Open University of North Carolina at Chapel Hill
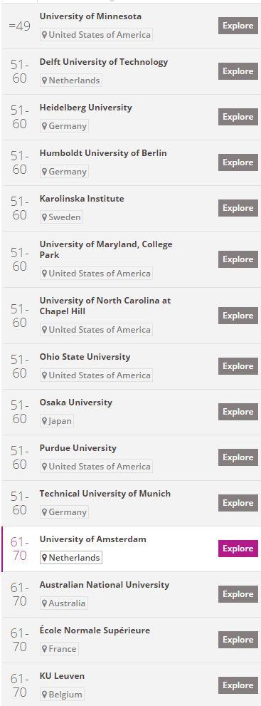The height and width of the screenshot is (706, 261). click(x=105, y=306)
